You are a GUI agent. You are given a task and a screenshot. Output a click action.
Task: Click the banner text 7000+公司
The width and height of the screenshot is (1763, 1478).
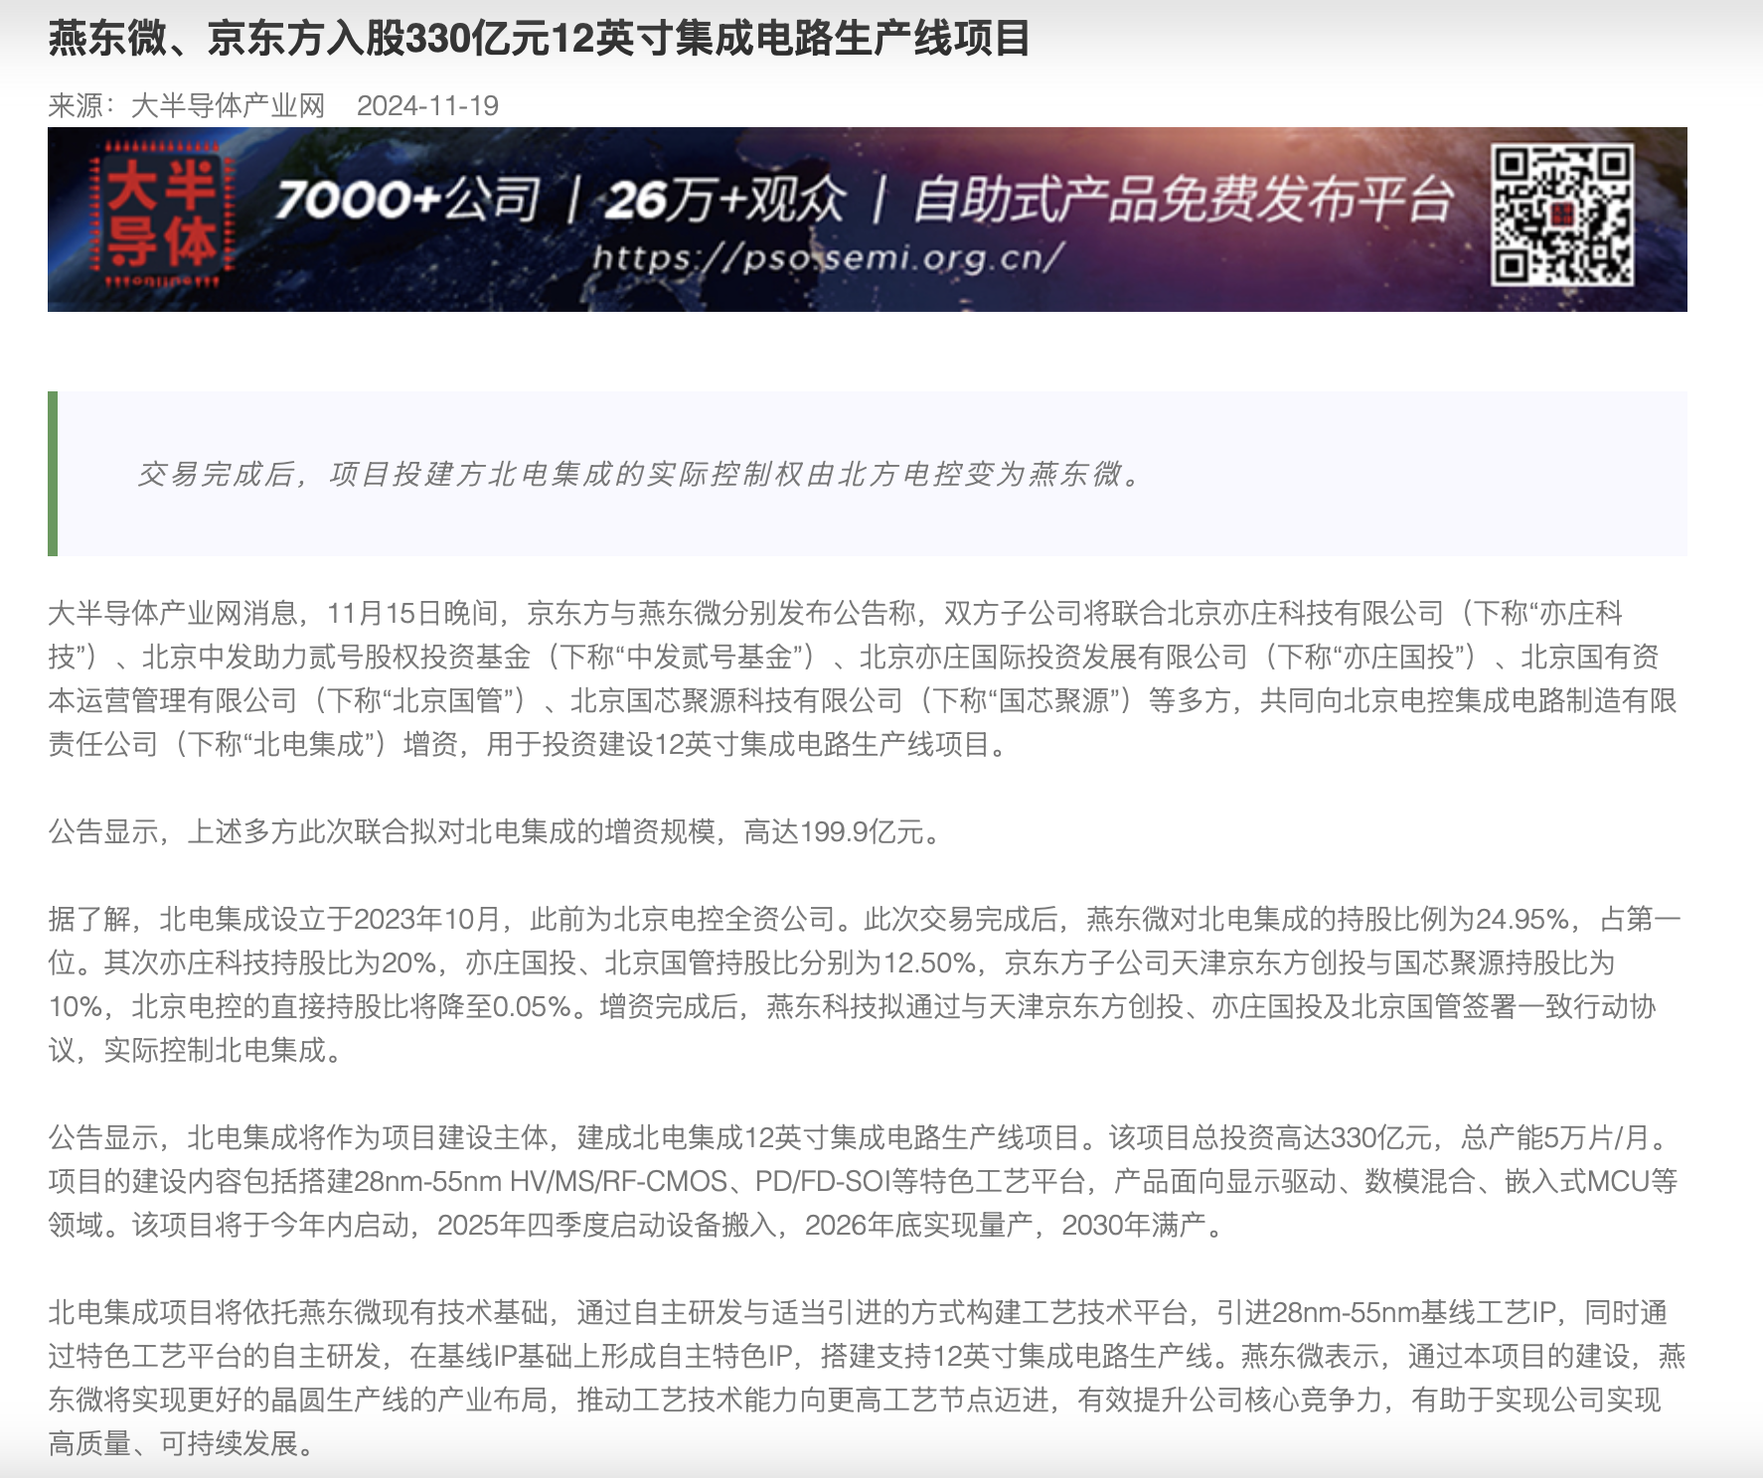[x=408, y=200]
